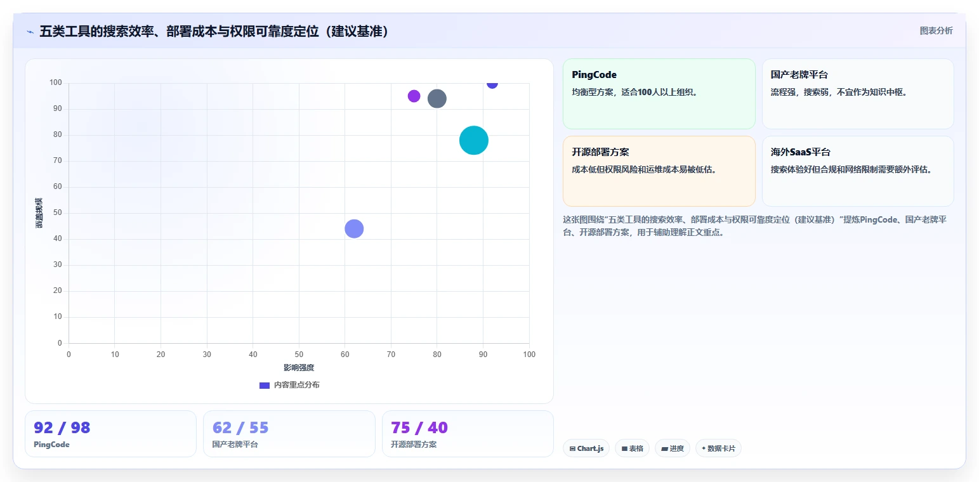Image resolution: width=979 pixels, height=482 pixels.
Task: Select the purple bubble near 95
Action: click(x=414, y=96)
